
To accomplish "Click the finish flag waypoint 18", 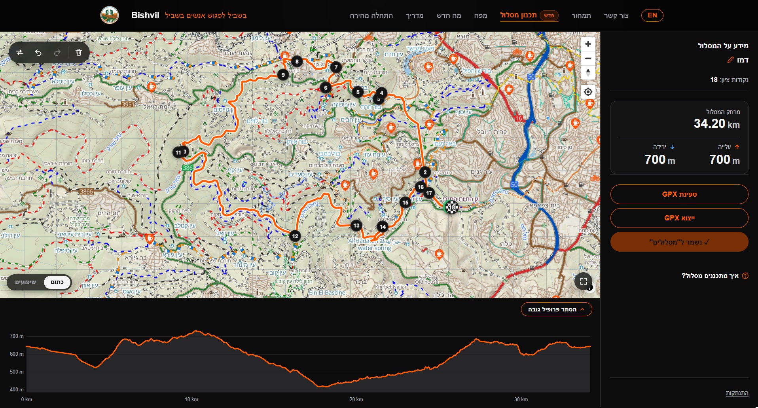I will pyautogui.click(x=451, y=207).
